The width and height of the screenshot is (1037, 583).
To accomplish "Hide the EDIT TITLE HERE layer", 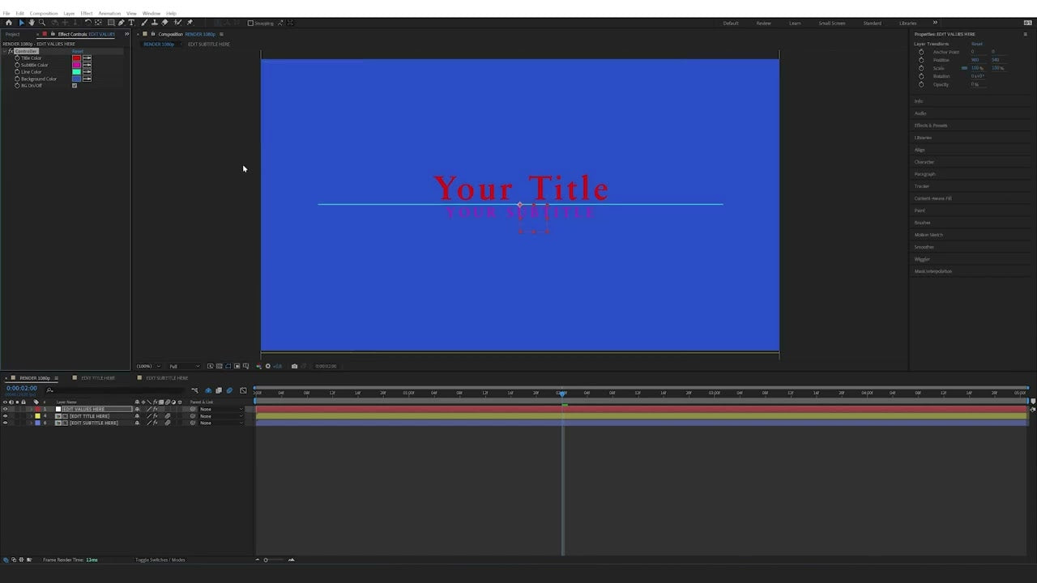I will 5,416.
